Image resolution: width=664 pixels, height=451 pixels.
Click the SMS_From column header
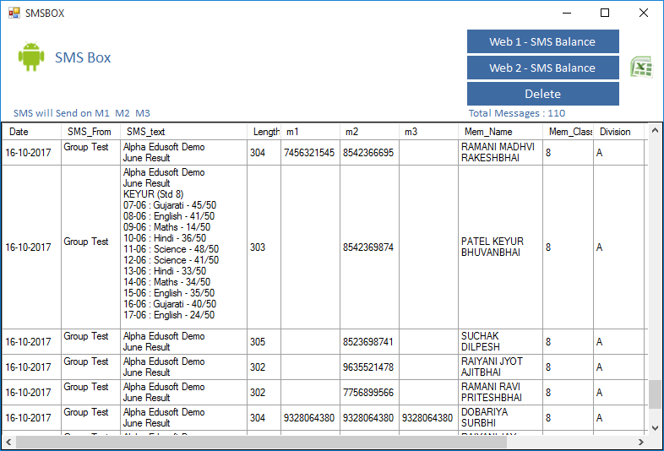click(89, 132)
